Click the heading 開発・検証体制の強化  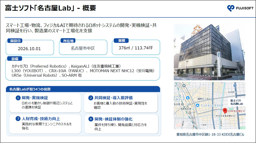[x=113, y=119]
